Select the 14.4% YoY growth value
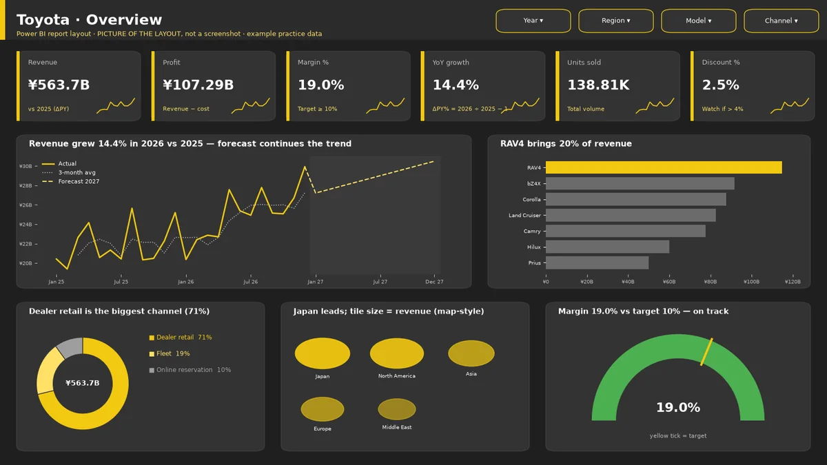The image size is (827, 465). pos(456,85)
